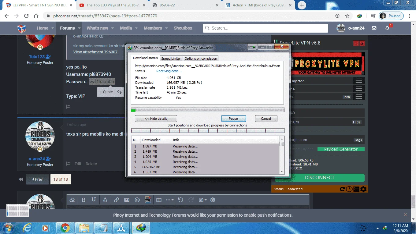Expand the Home navigation dropdown arrow

point(53,28)
